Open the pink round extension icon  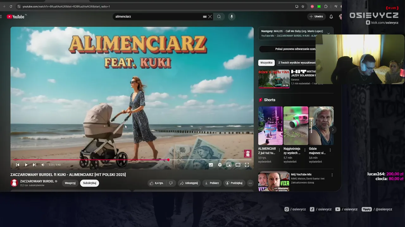coord(312,6)
